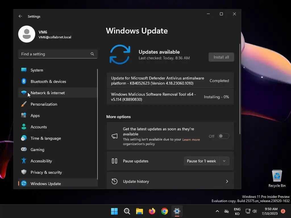Viewport: 291px width, 218px height.
Task: Select Apps in the sidebar
Action: [58, 116]
